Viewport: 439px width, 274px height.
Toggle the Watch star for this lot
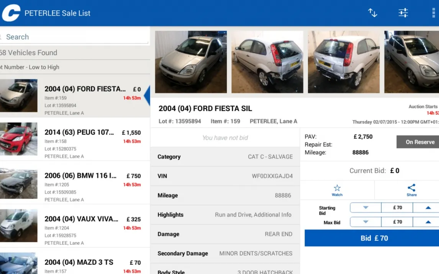(x=337, y=190)
